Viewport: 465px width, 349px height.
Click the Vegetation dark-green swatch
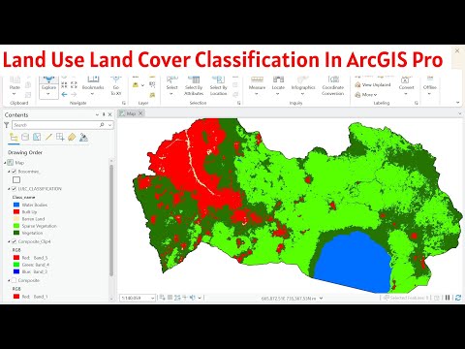(16, 233)
